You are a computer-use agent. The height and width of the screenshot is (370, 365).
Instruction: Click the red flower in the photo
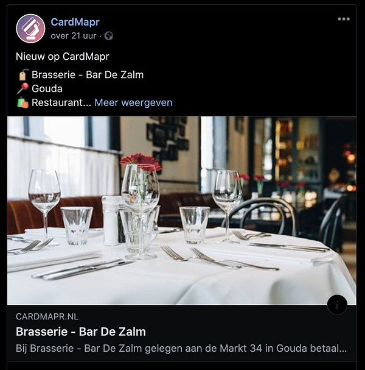(x=141, y=161)
